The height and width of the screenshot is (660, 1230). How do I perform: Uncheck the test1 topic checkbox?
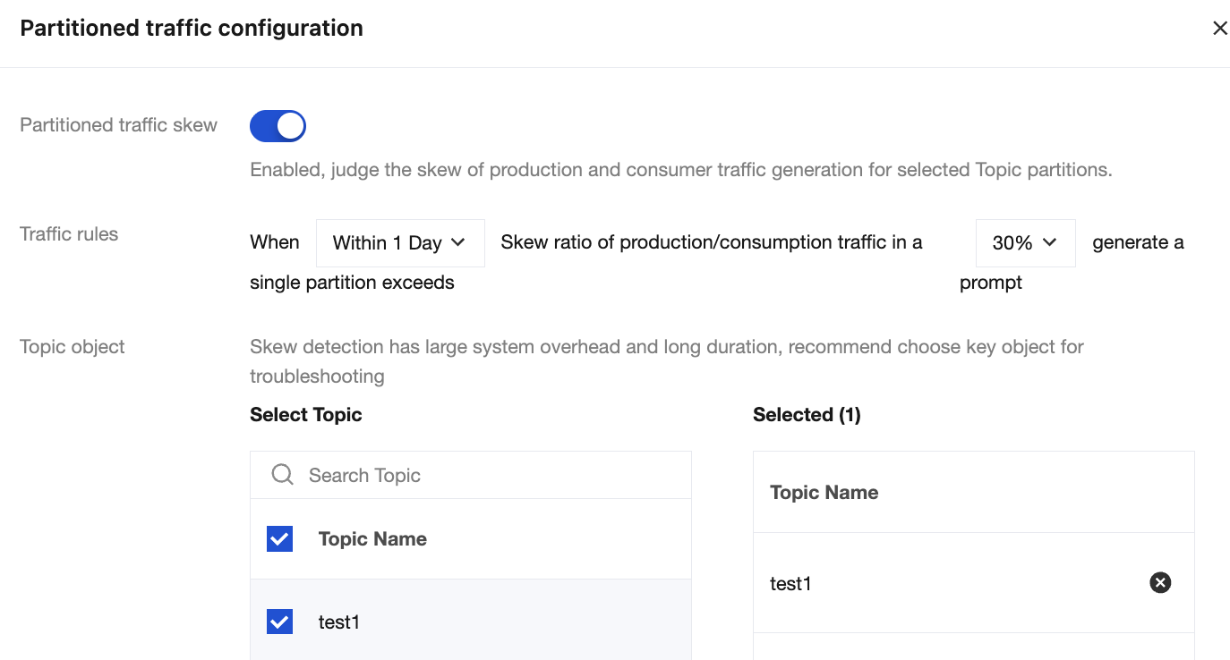280,622
